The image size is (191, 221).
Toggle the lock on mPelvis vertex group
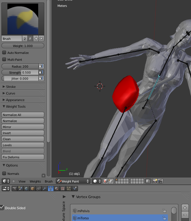[x=164, y=211]
